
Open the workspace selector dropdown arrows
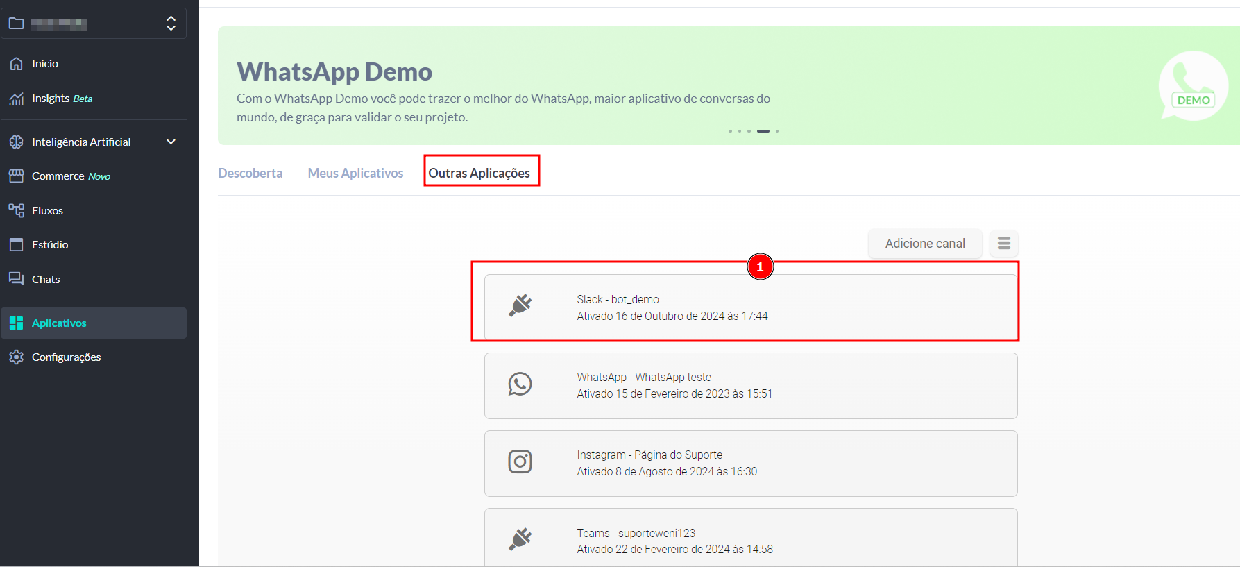coord(171,24)
